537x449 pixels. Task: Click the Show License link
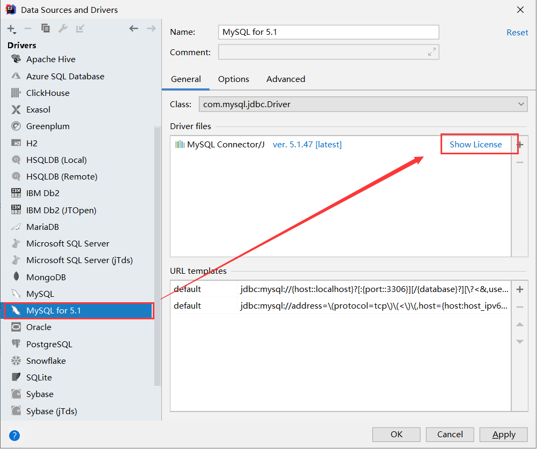coord(476,145)
